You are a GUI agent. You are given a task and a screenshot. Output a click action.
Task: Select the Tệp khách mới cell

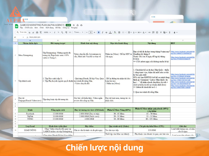click(30, 81)
